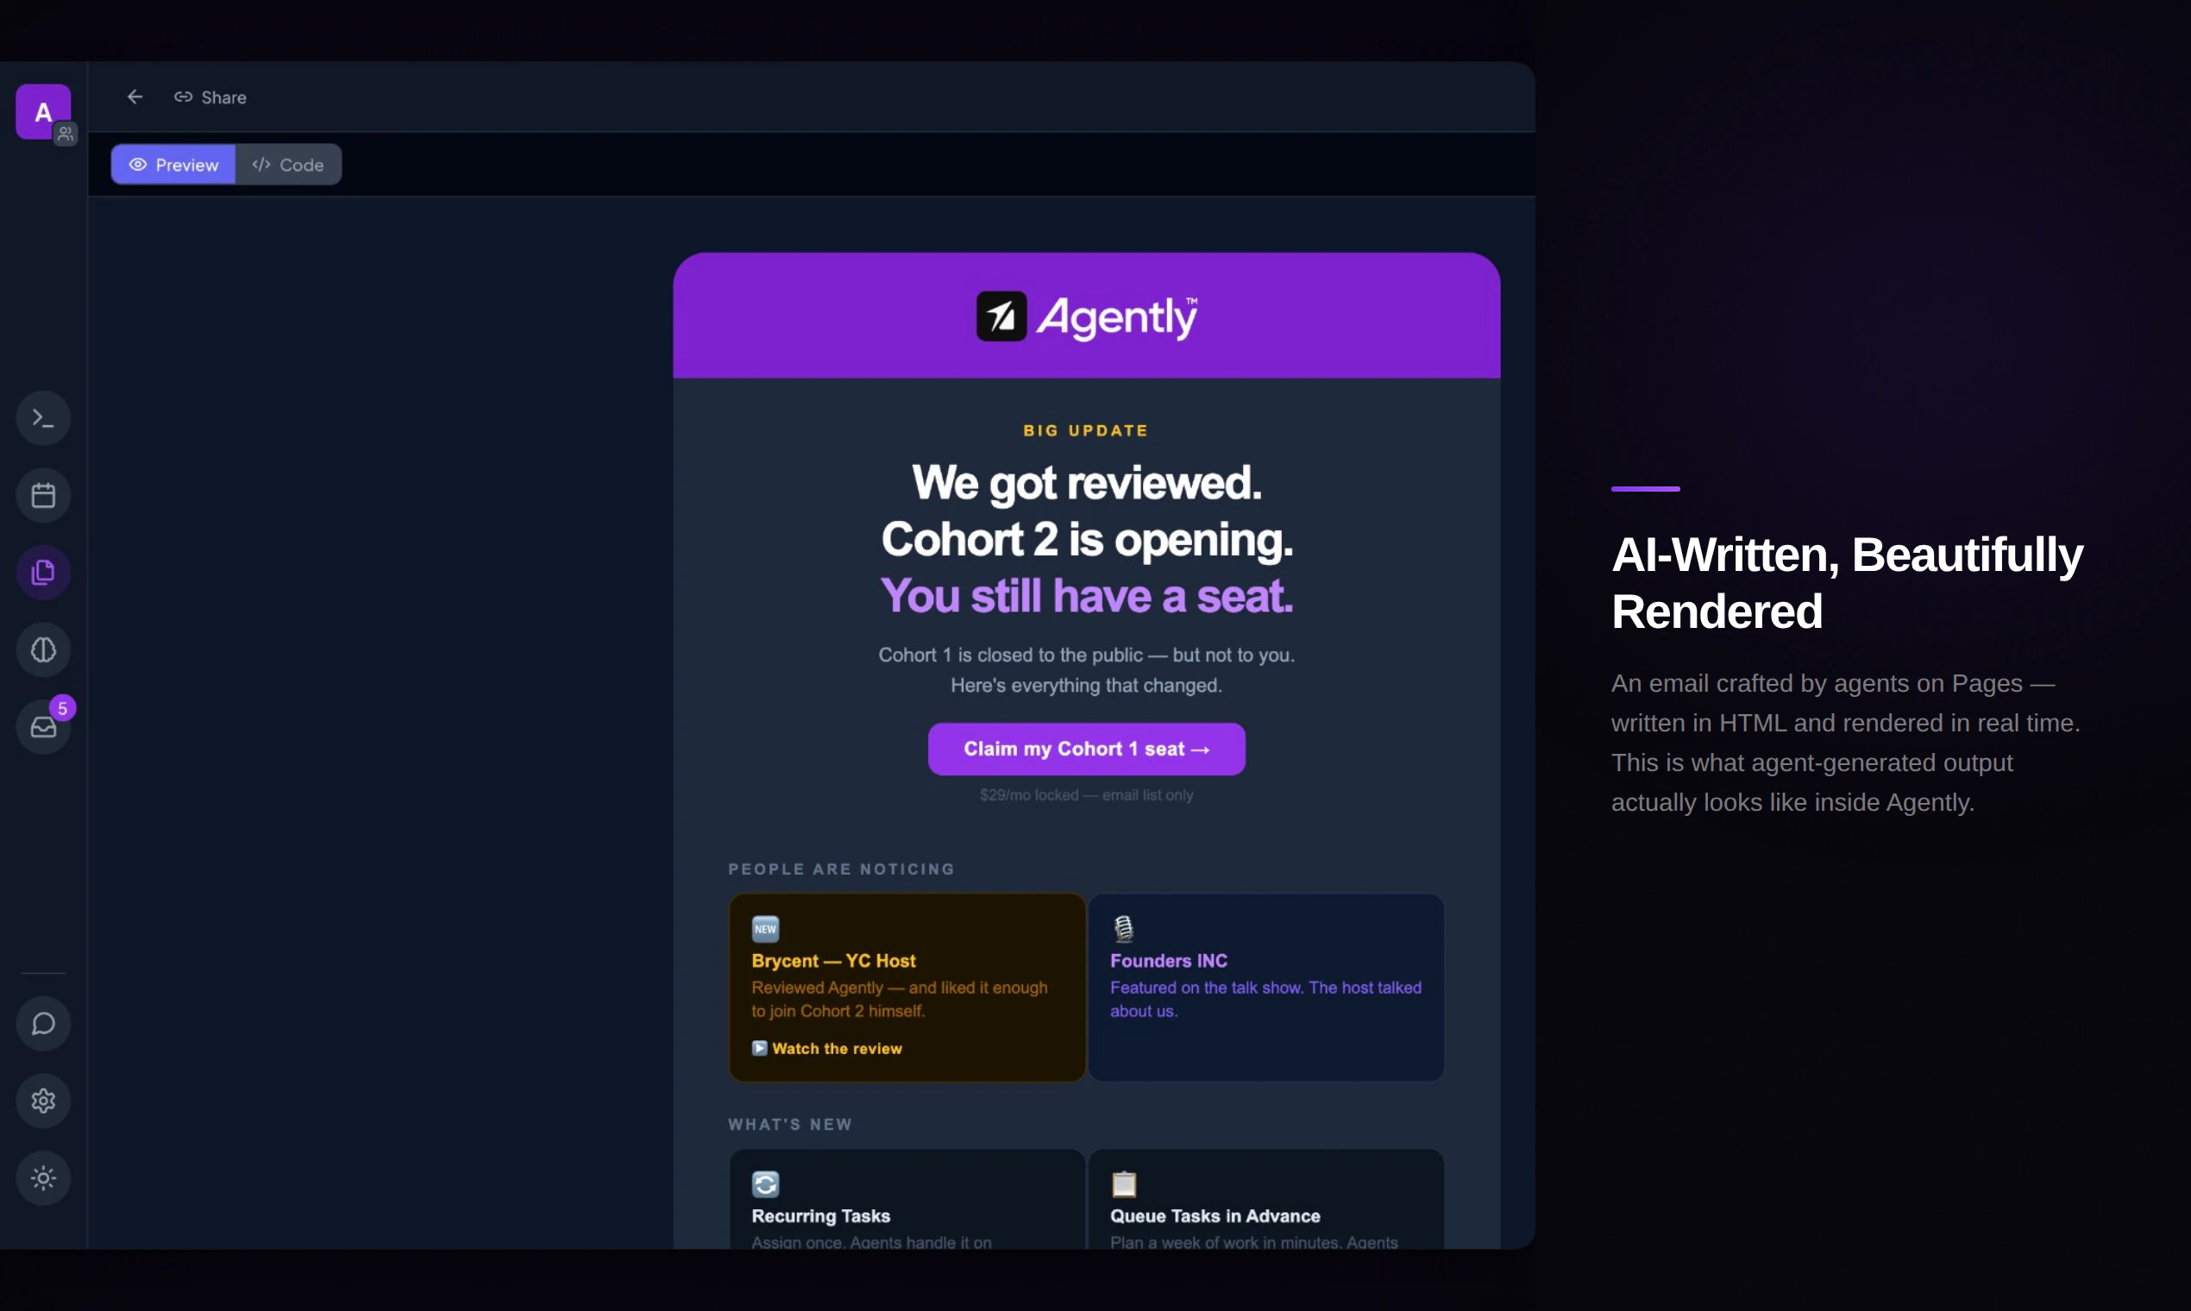Click Claim my Cohort 1 seat button
Screen dimensions: 2191x1311
(x=1087, y=750)
